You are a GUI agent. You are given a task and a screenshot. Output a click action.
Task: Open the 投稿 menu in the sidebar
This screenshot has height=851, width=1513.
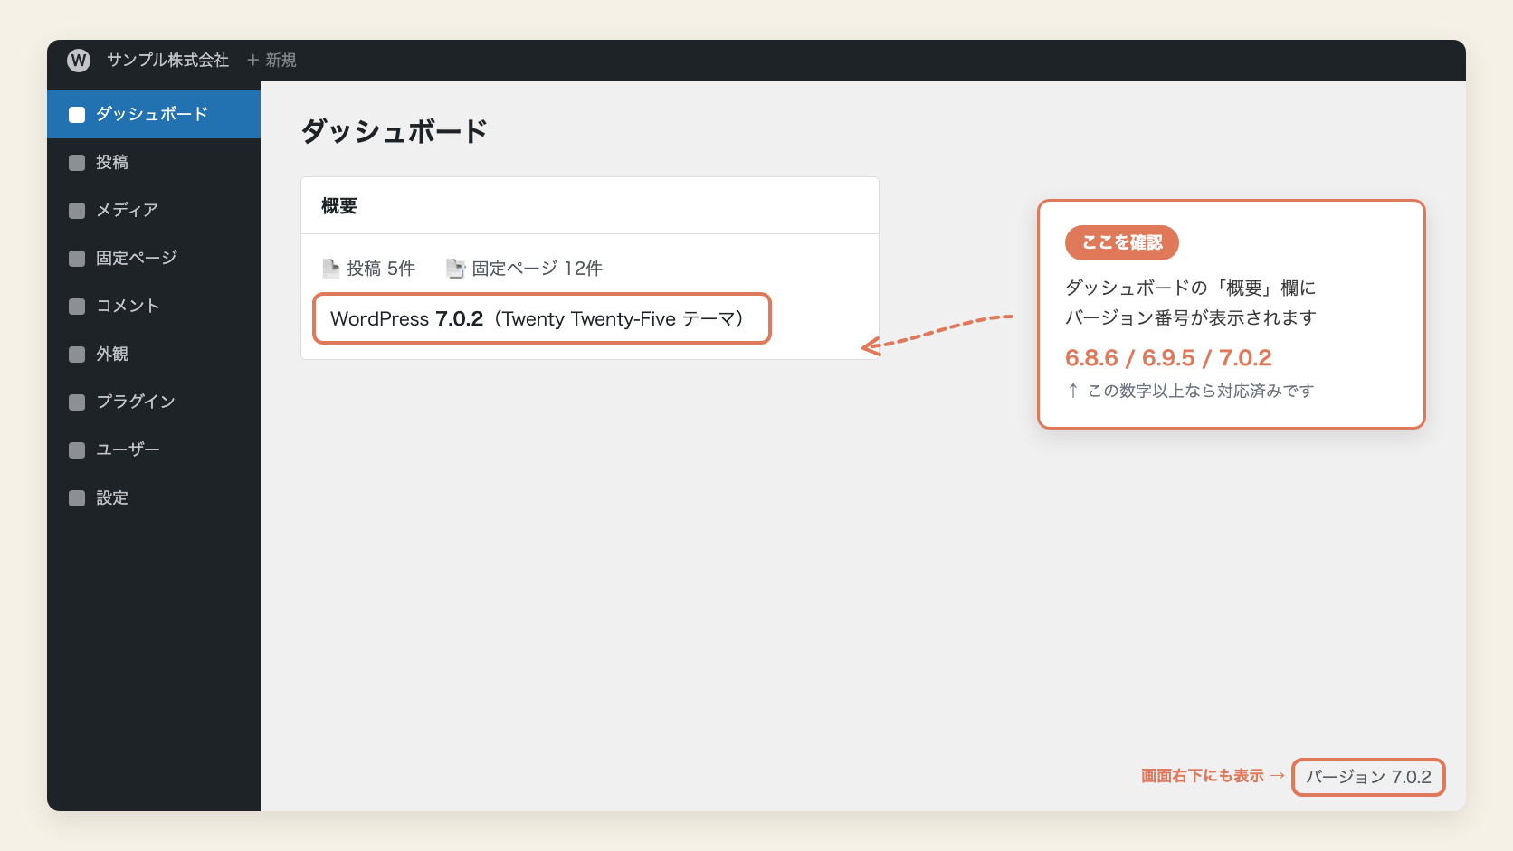click(154, 162)
